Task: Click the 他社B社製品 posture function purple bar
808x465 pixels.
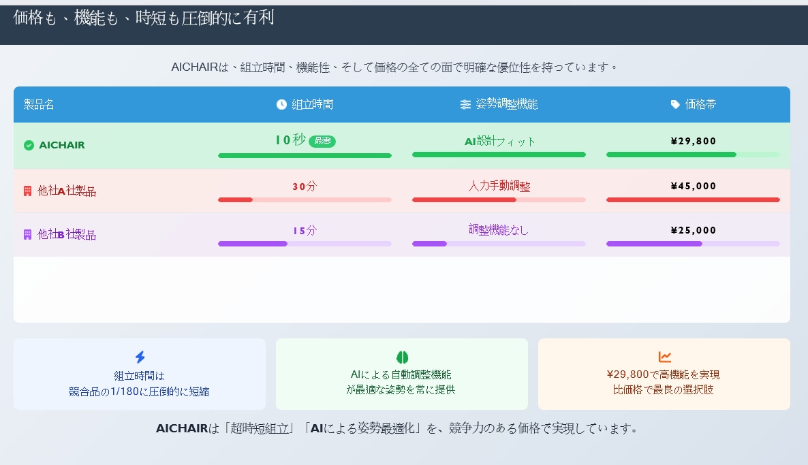Action: coord(429,244)
